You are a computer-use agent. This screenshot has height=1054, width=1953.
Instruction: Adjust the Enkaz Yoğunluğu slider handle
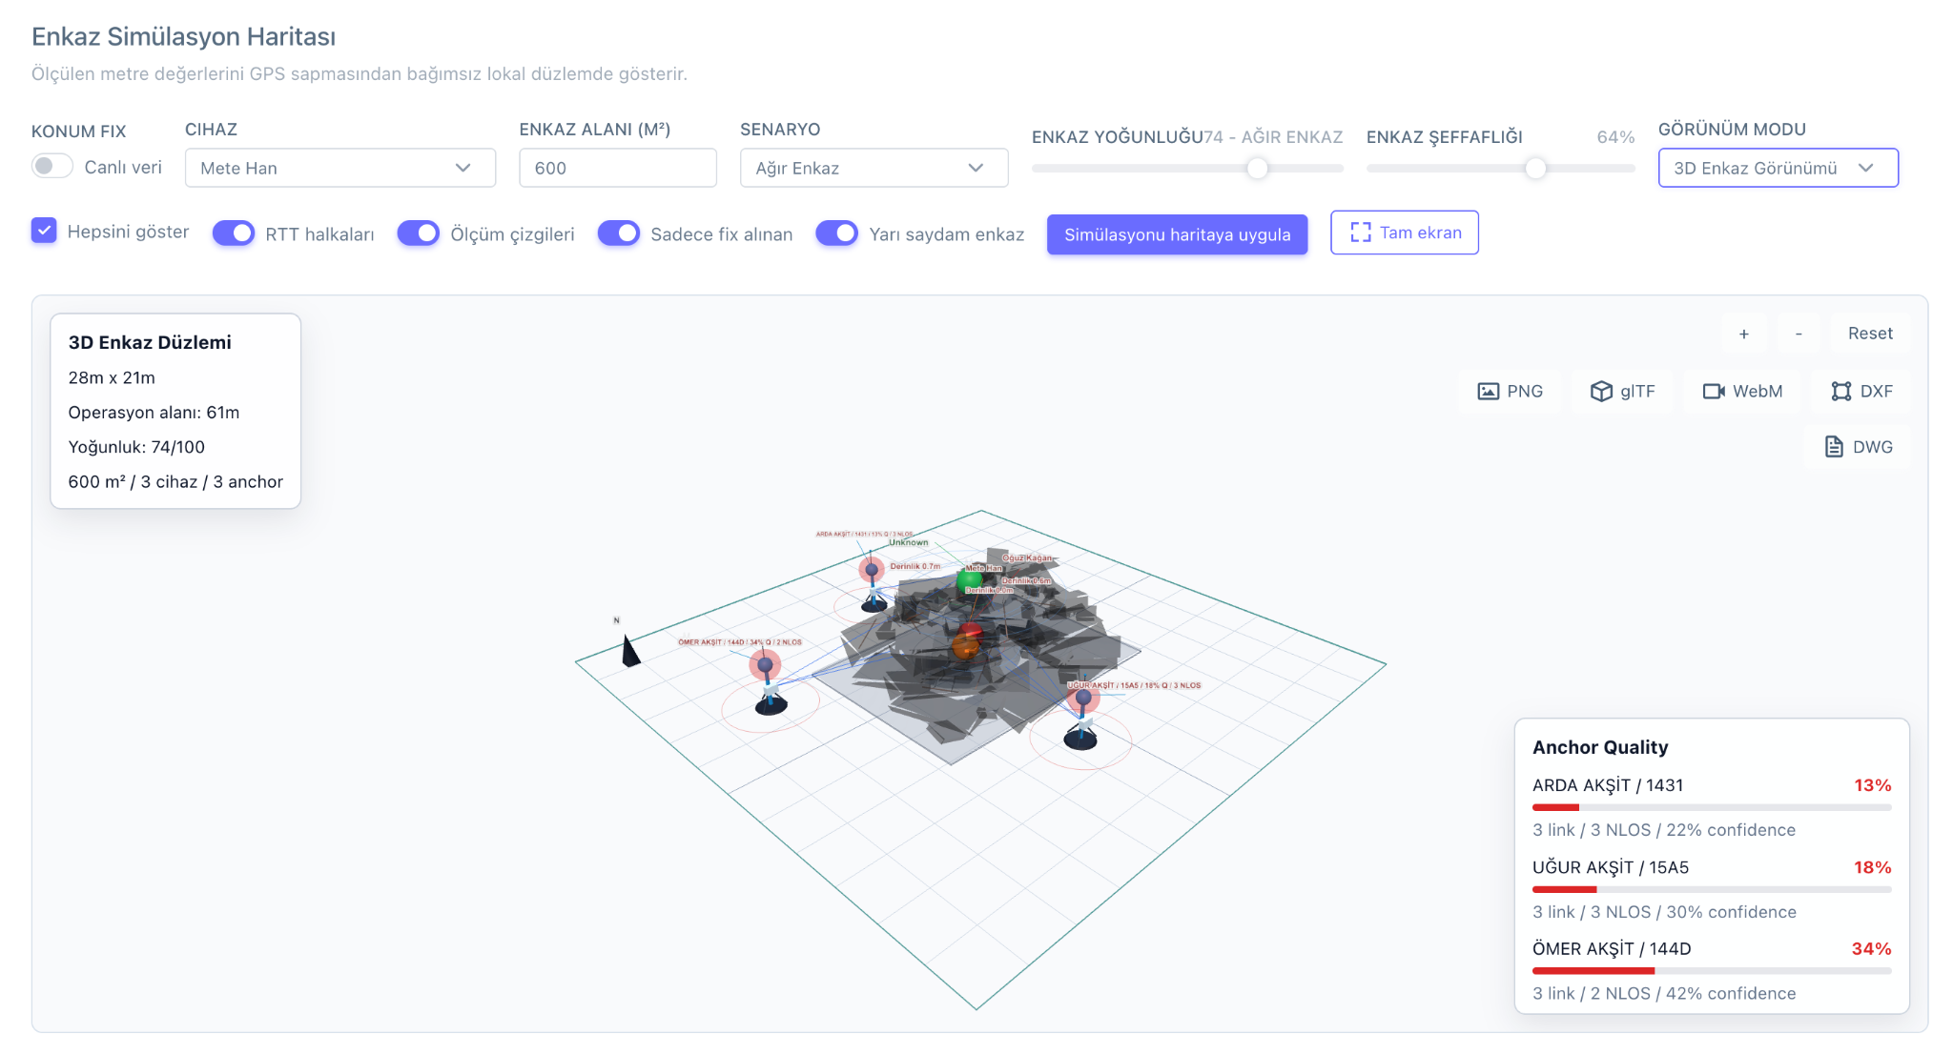[1258, 169]
